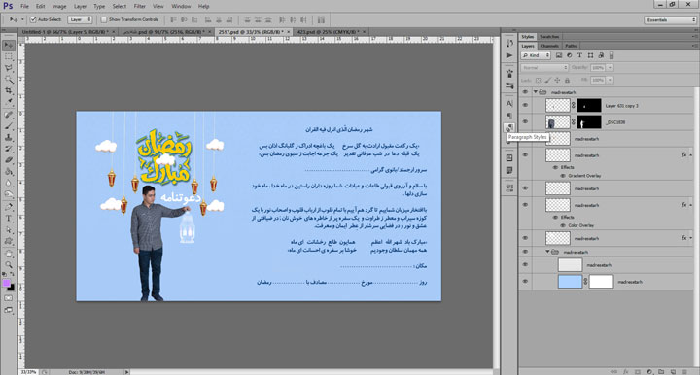
Task: Open the Essentials workspace dropdown
Action: point(670,20)
